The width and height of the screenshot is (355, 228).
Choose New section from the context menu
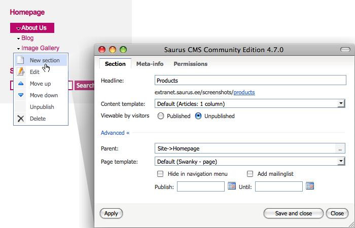pos(41,60)
